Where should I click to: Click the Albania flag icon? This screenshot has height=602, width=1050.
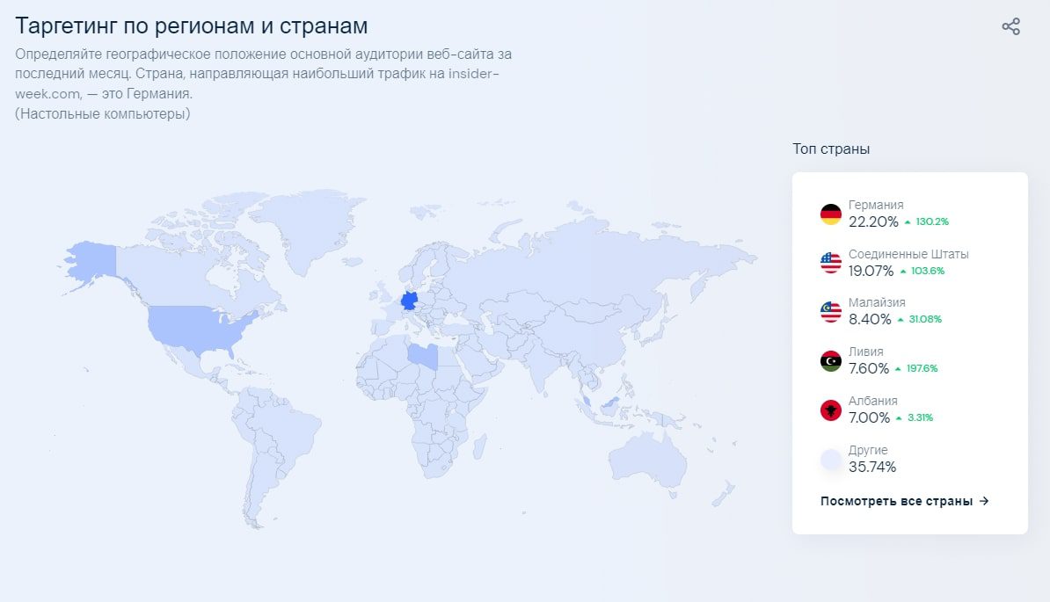pyautogui.click(x=830, y=410)
